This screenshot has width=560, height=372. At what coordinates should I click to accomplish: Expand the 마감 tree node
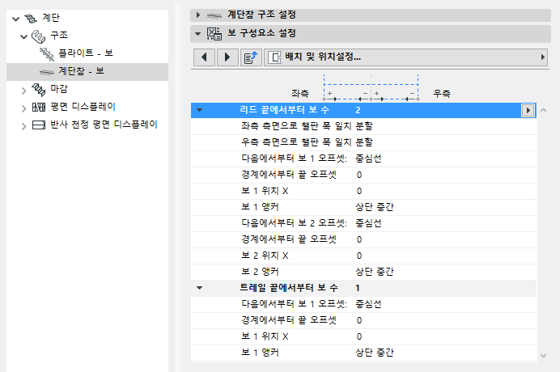coord(24,91)
